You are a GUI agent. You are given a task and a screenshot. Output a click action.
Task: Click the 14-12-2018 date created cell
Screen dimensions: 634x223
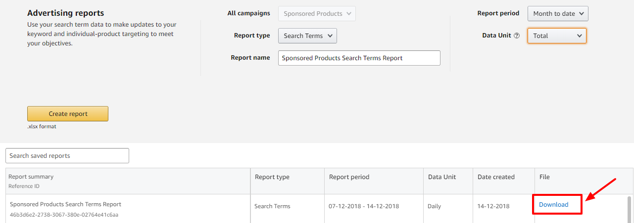click(x=493, y=206)
